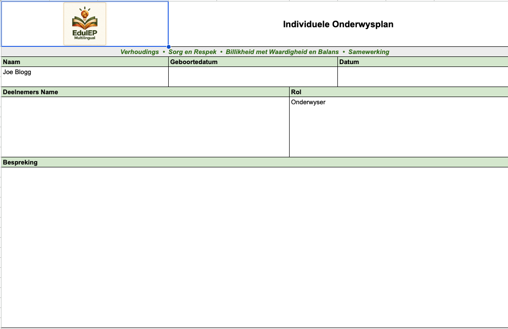The height and width of the screenshot is (329, 508).
Task: Select the 'Bespreking' header cell
Action: tap(255, 163)
